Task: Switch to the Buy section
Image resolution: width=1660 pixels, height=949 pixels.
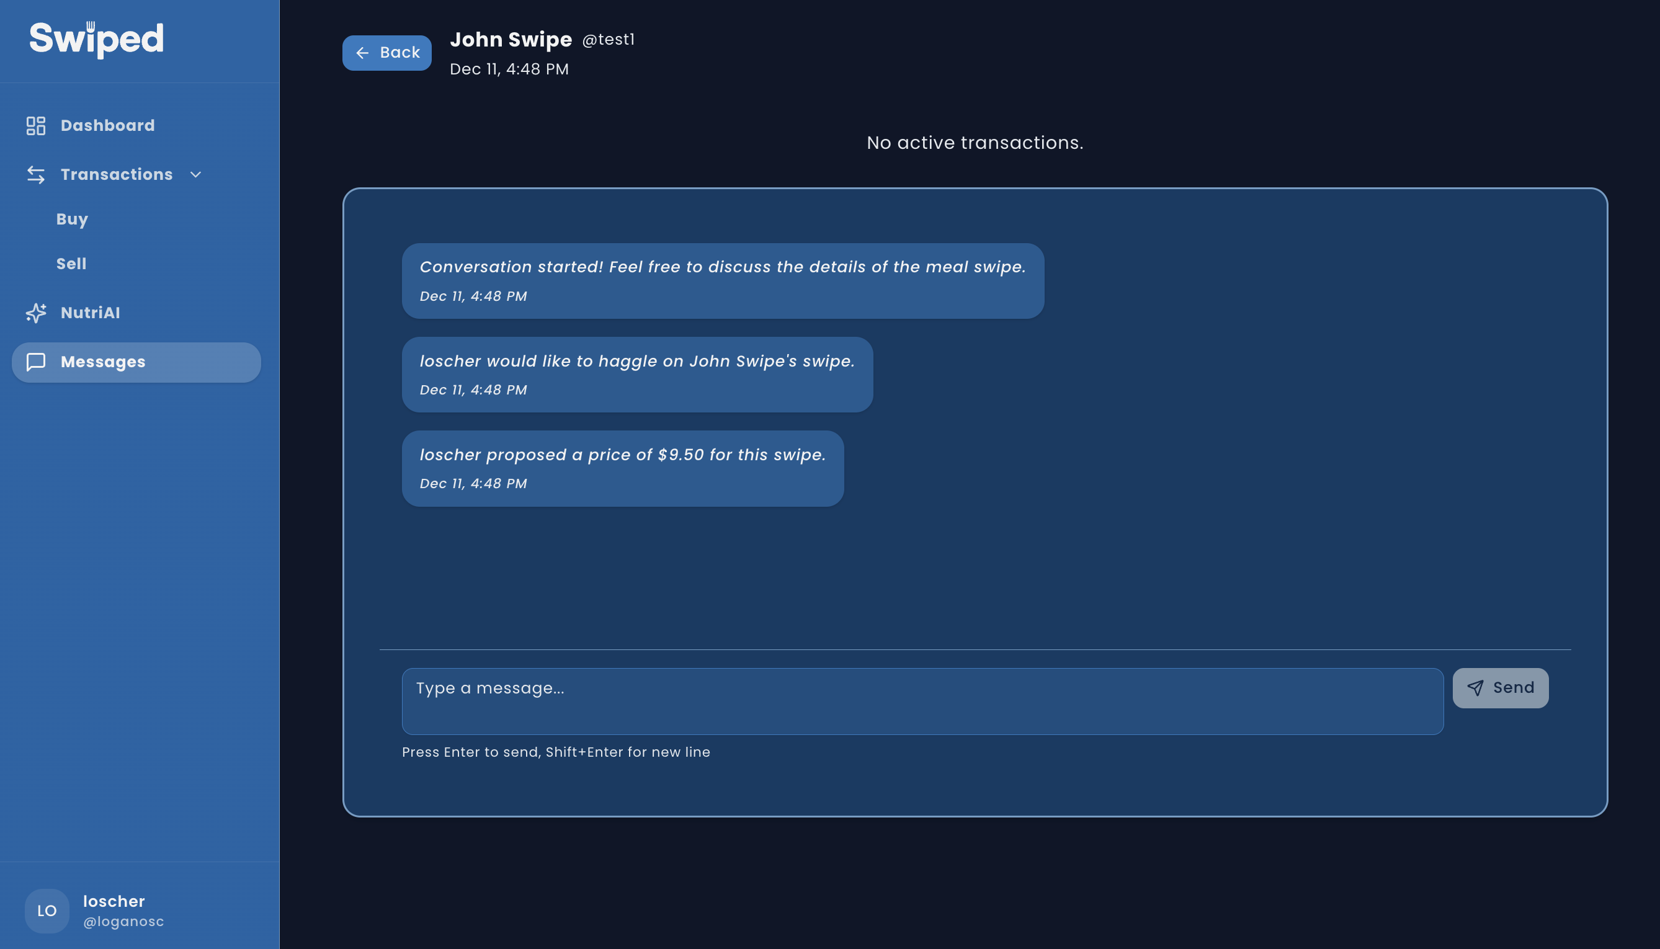Action: [72, 219]
